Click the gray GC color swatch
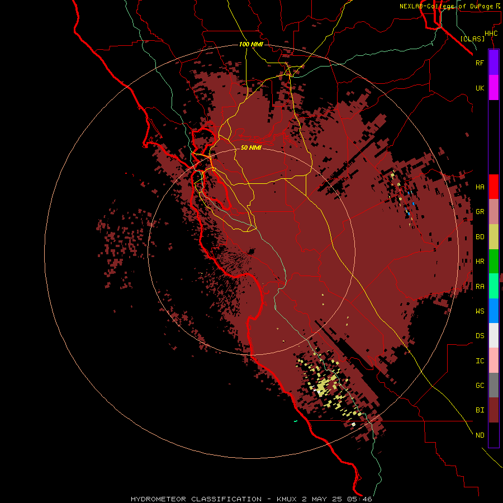This screenshot has width=503, height=503. coord(493,385)
